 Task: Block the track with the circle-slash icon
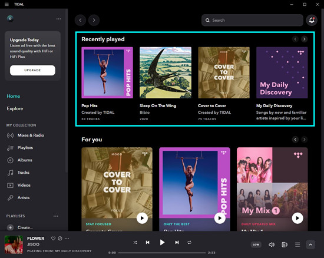pyautogui.click(x=60, y=239)
